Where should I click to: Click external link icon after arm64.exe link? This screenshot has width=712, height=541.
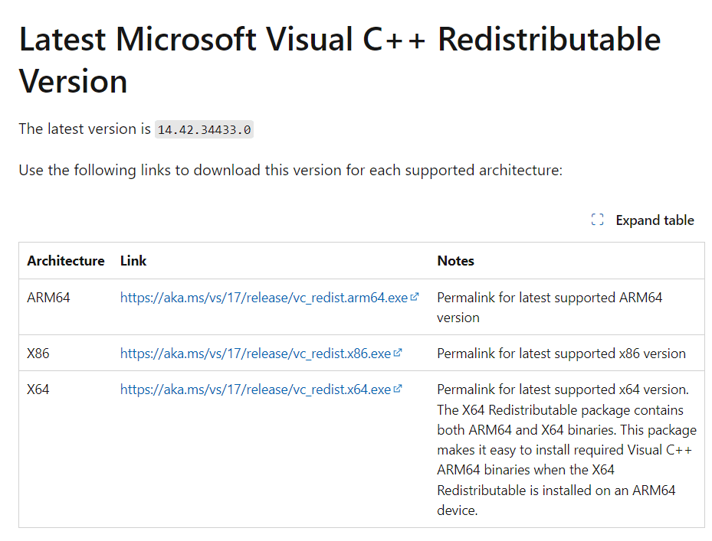414,297
